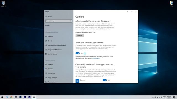Viewport: 177px width, 99px height.
Task: Click the speech icon beside Speech
Action: tap(46, 41)
